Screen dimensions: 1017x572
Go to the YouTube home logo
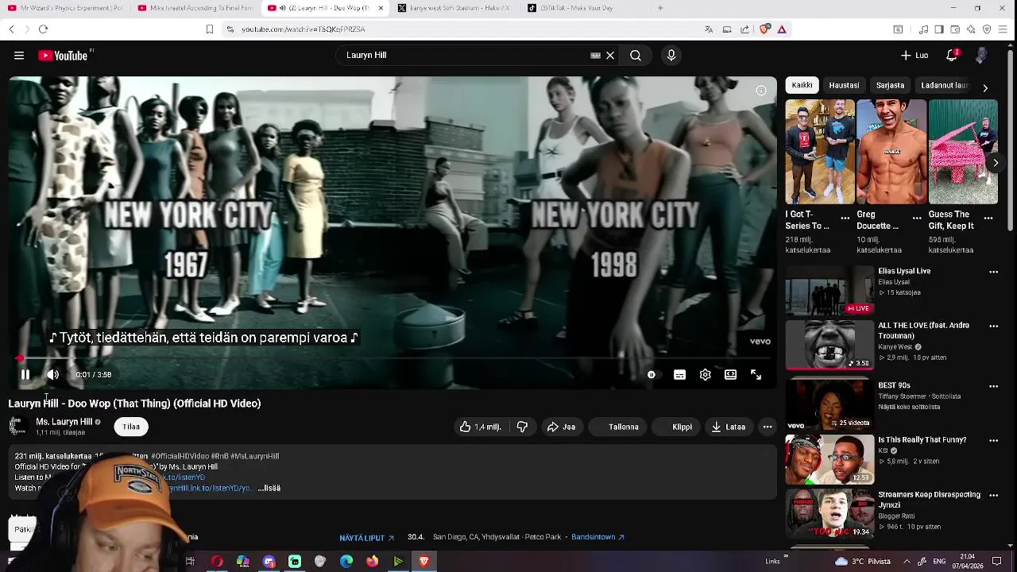(x=62, y=56)
